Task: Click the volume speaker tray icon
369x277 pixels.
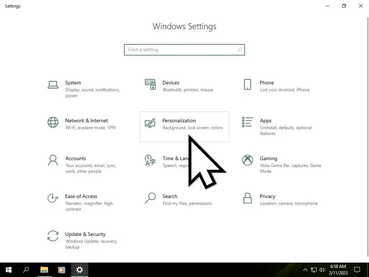Action: point(322,270)
